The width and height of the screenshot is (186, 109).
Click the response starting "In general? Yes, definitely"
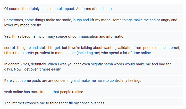coord(93,67)
